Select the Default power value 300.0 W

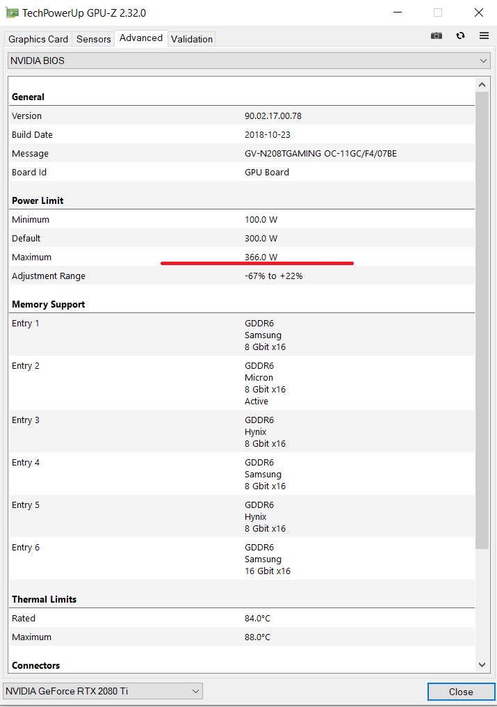(261, 239)
